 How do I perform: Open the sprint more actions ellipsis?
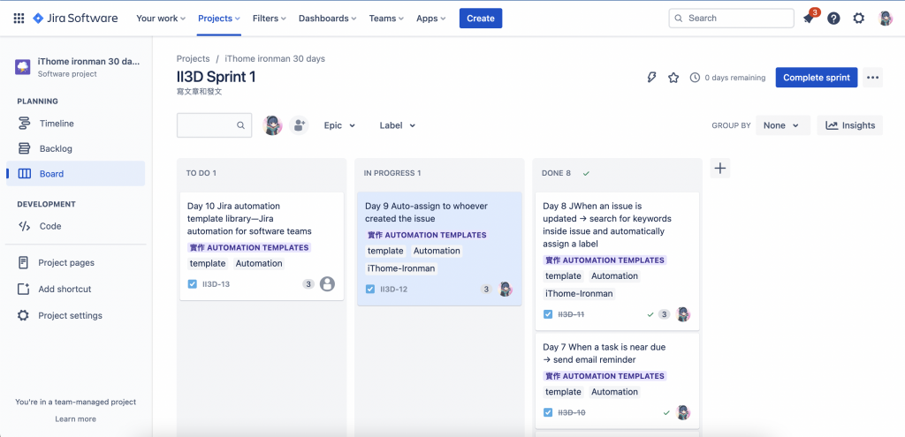[872, 78]
